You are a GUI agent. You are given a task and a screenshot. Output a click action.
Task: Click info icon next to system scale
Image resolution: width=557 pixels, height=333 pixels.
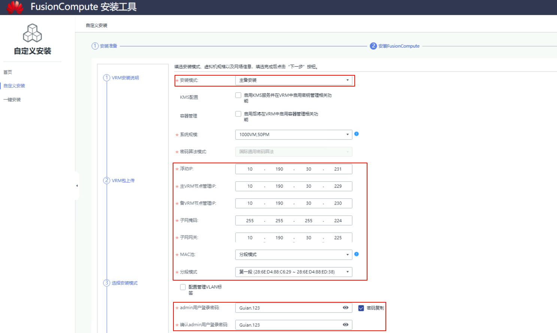(357, 134)
